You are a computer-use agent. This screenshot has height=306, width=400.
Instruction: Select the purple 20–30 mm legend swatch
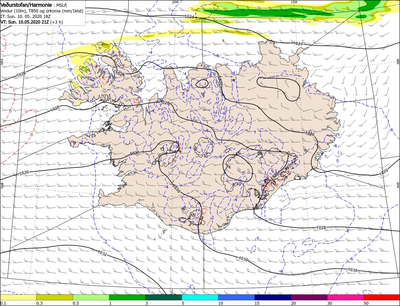pyautogui.click(x=309, y=298)
